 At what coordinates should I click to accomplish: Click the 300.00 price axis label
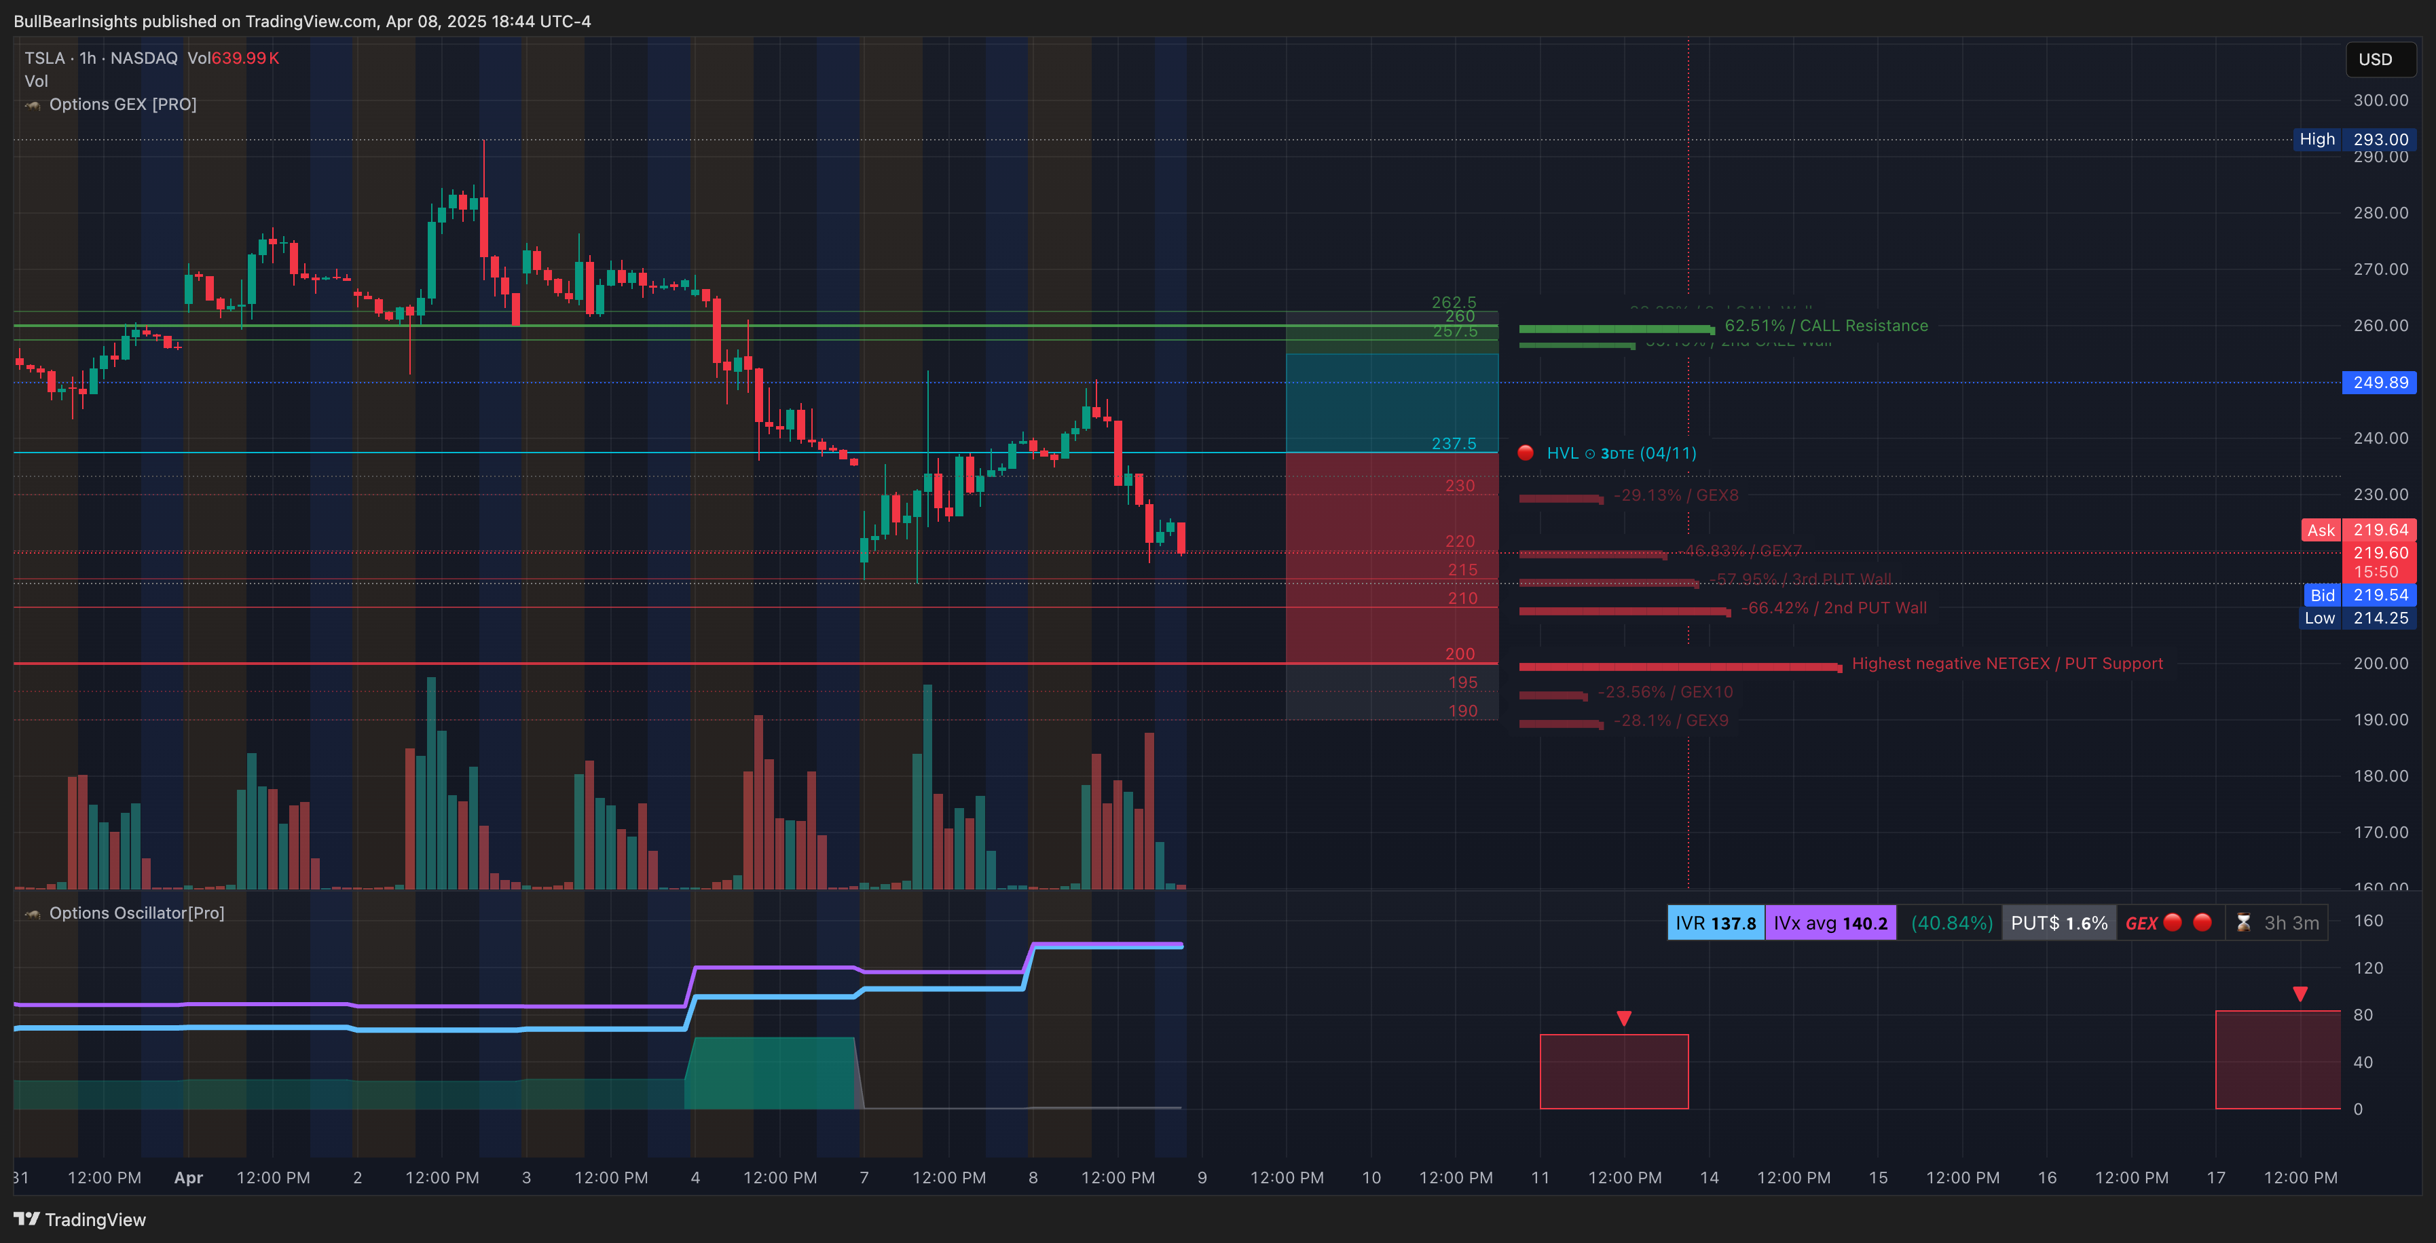[x=2380, y=100]
